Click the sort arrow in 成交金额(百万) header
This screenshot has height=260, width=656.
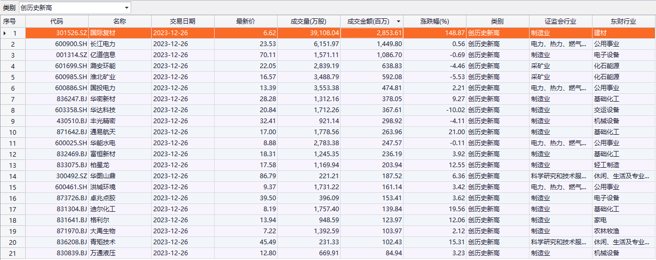(x=399, y=21)
